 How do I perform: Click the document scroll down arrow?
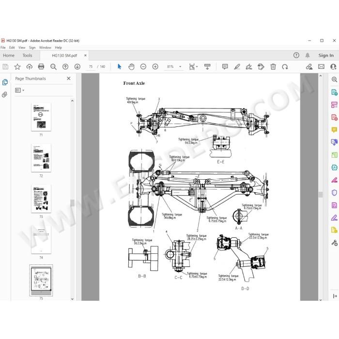click(321, 300)
